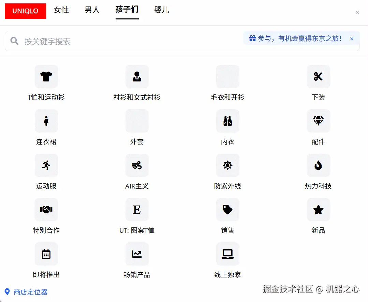Select the flame icon for 热力科技
The height and width of the screenshot is (302, 368).
coord(318,165)
